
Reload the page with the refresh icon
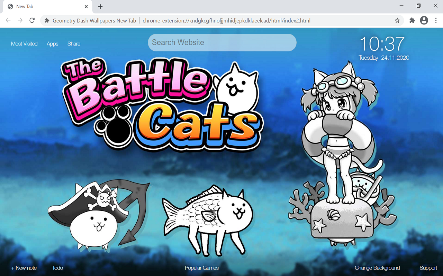tap(32, 20)
